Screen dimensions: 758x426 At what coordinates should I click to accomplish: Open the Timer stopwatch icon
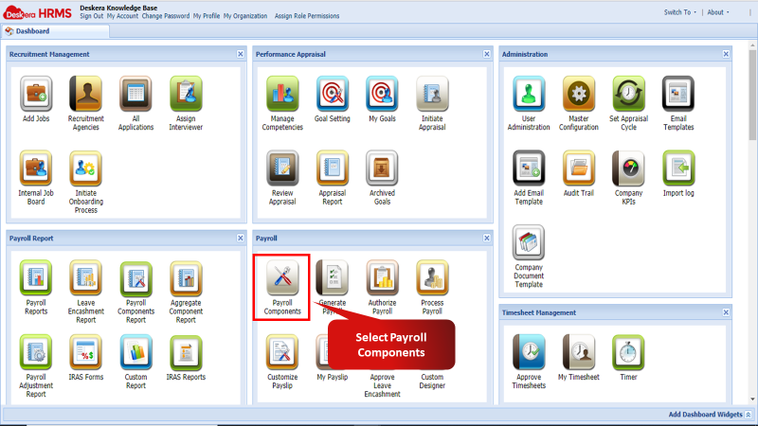[628, 351]
